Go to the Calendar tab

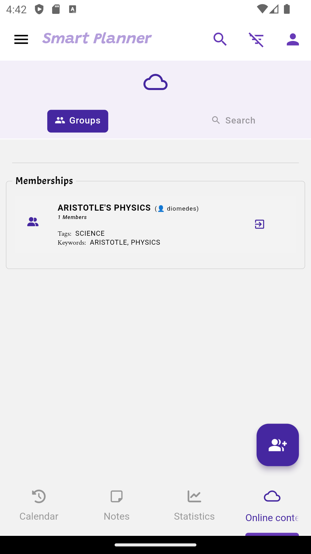pyautogui.click(x=39, y=506)
